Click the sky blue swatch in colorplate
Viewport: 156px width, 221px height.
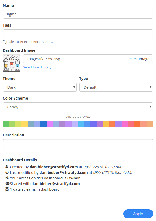point(81,124)
